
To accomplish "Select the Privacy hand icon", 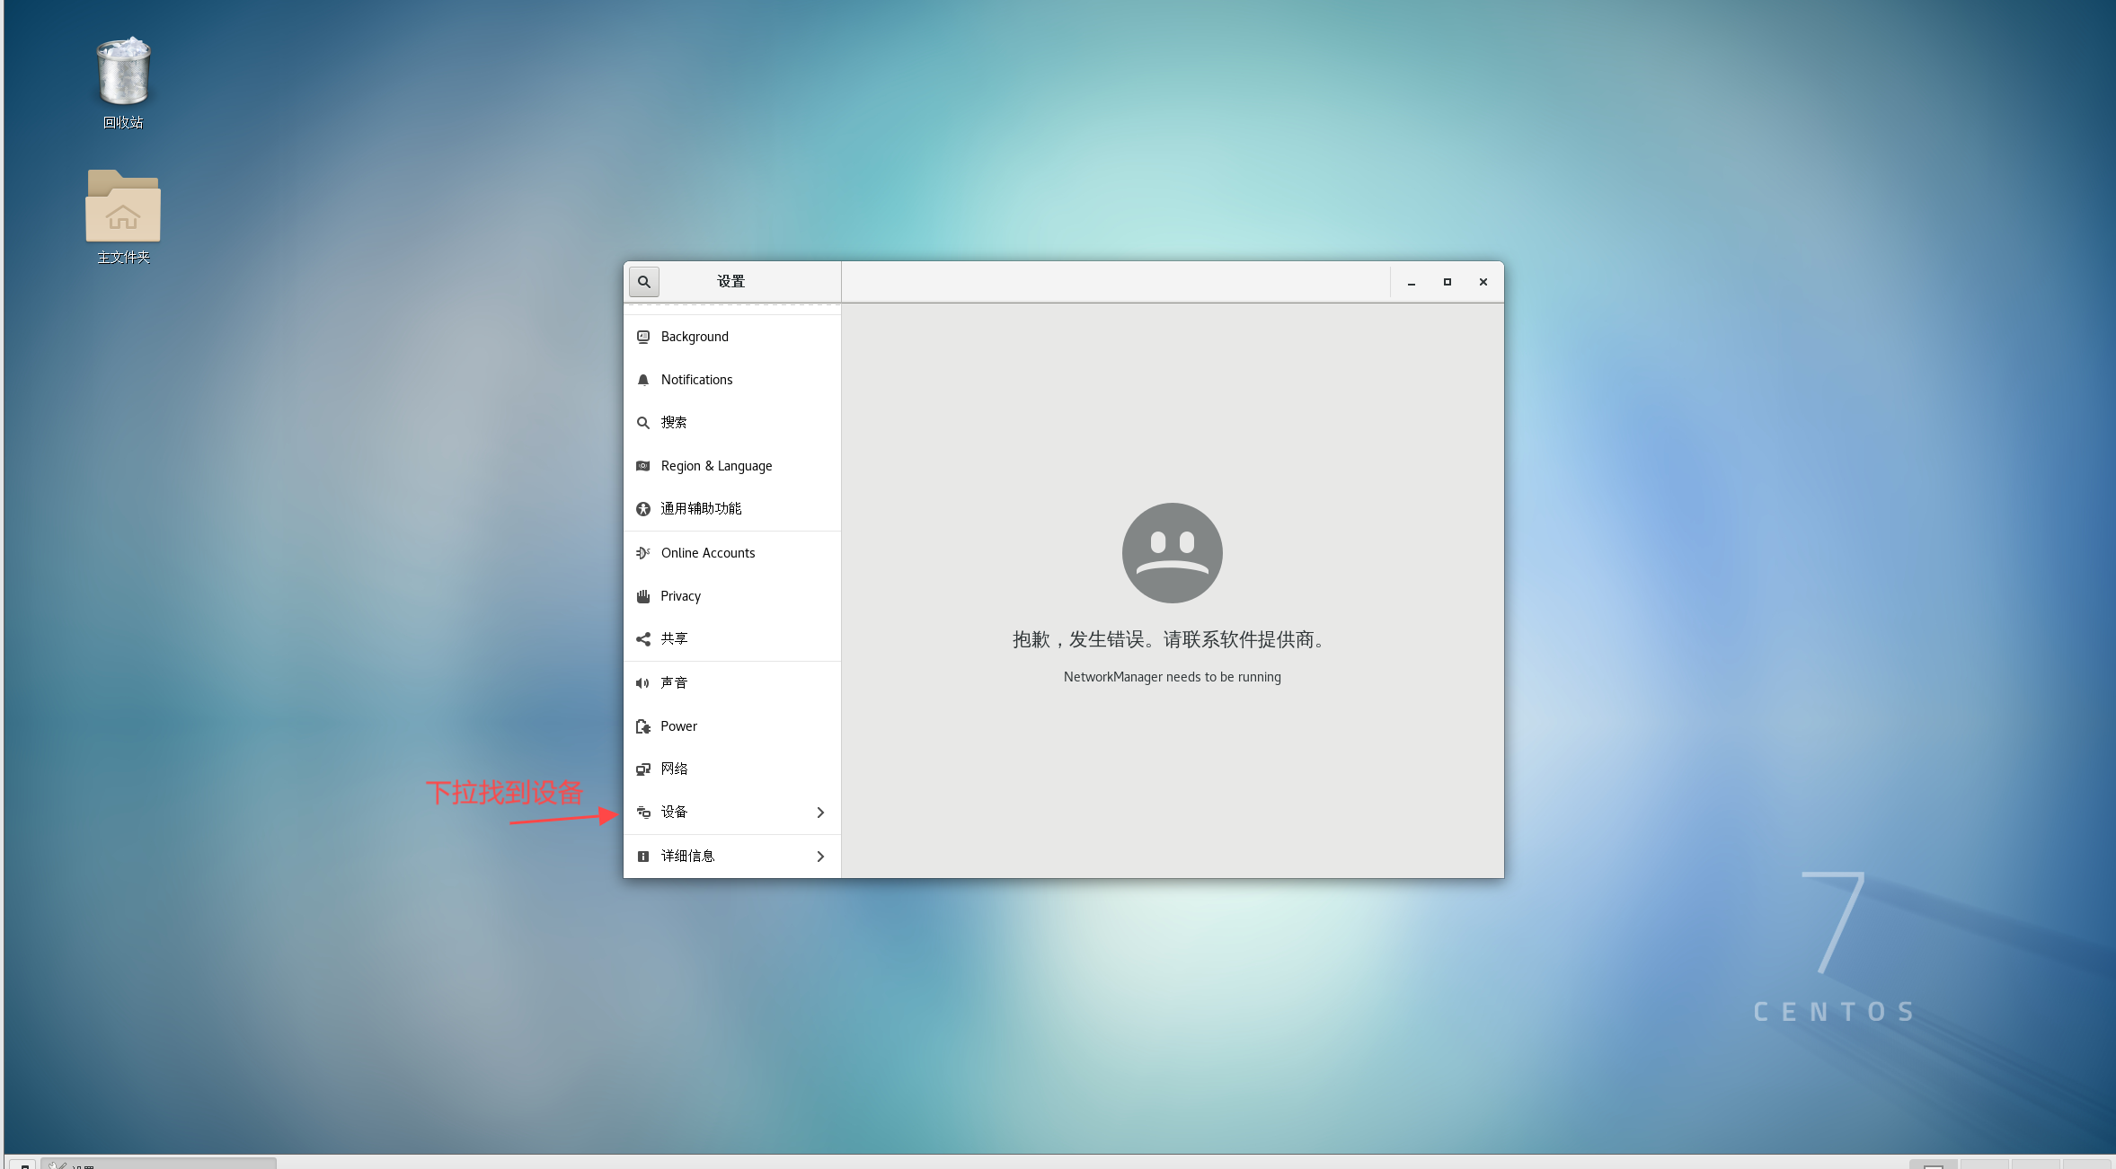I will 643,596.
